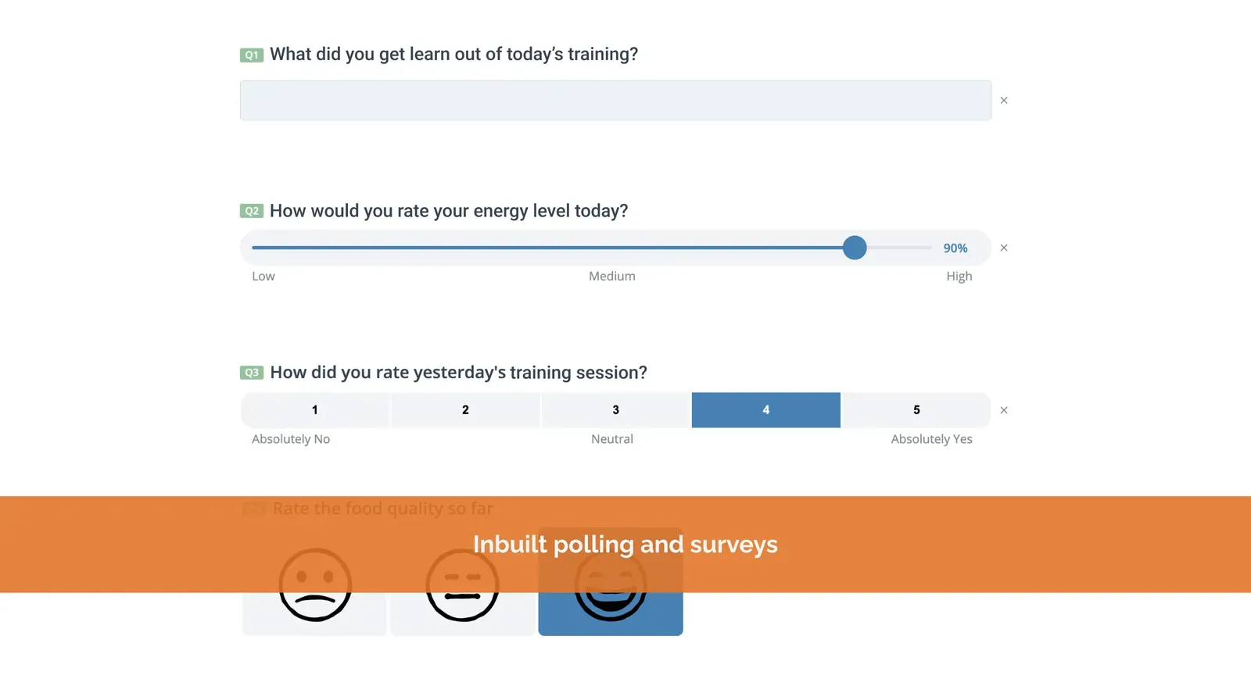Viewport: 1251px width, 693px height.
Task: Select rating 2 for yesterday's training session
Action: pos(465,410)
